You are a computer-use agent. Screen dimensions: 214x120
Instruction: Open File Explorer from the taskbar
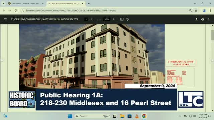122,116
